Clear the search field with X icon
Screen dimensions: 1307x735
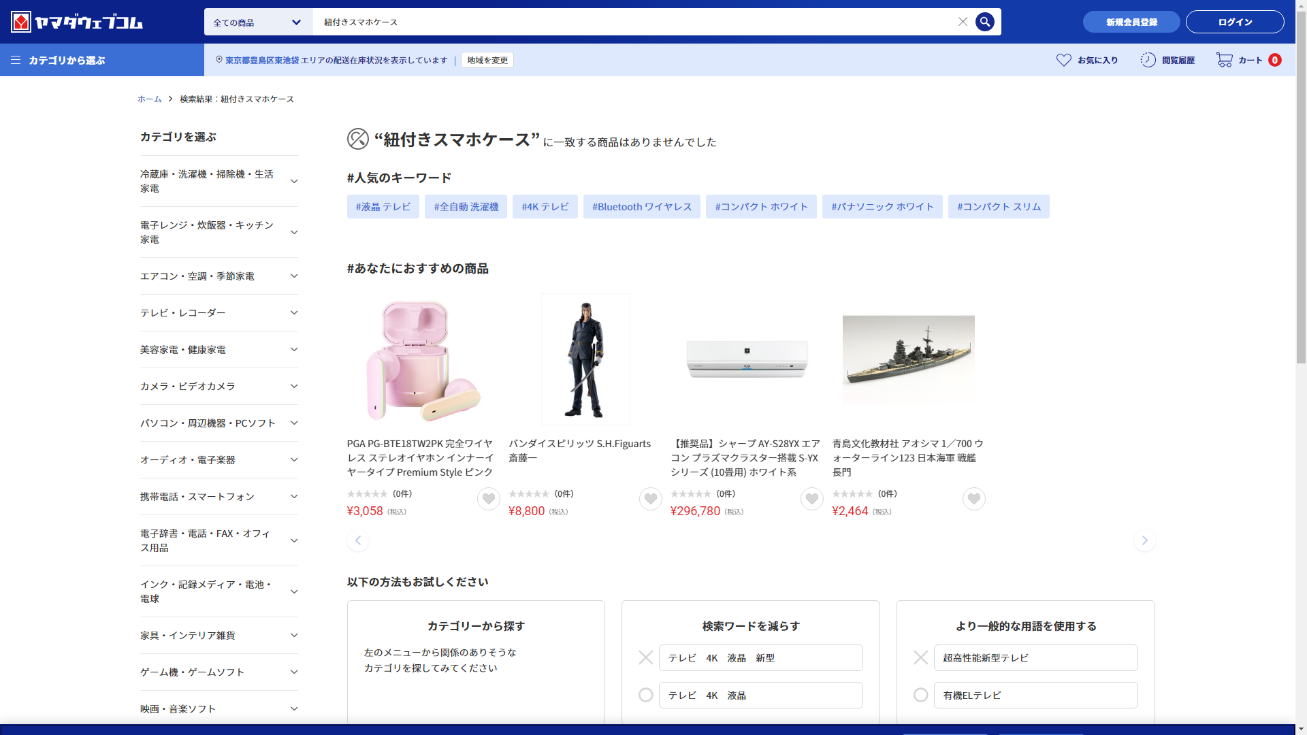[x=963, y=22]
